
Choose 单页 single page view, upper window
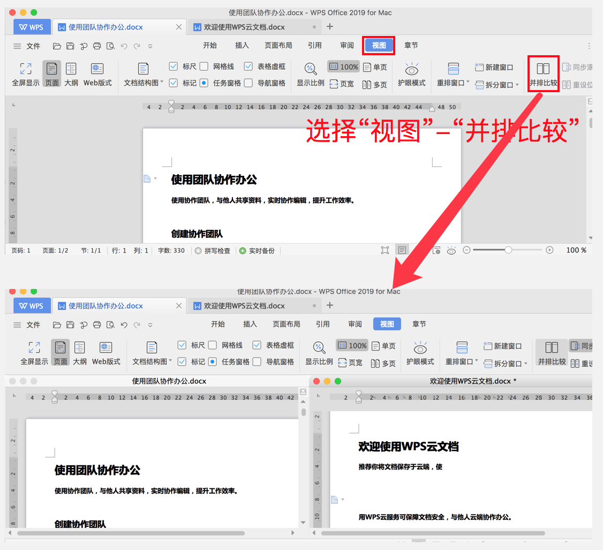(375, 68)
